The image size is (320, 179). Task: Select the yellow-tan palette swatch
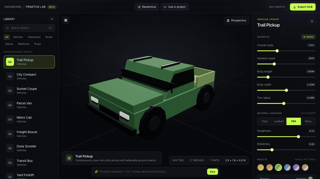tap(260, 167)
